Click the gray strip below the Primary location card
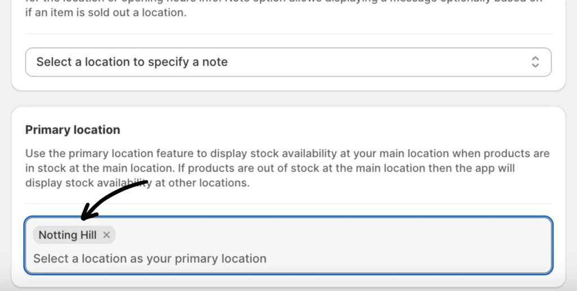 click(287, 289)
